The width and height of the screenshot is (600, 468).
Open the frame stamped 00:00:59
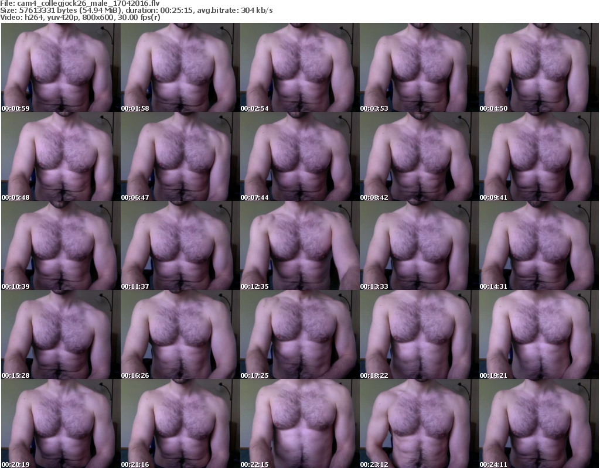click(x=60, y=67)
